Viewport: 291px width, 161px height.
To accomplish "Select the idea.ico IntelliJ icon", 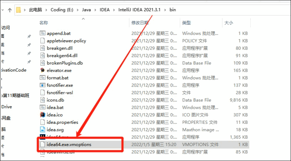I will 43,115.
